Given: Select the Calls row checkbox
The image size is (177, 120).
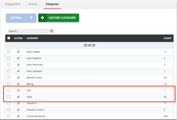Looking at the screenshot, I should click(x=9, y=97).
